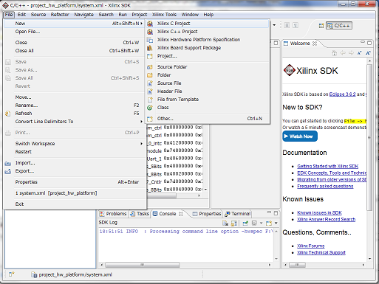Open the C/C++ perspective button
The image size is (379, 284).
pyautogui.click(x=339, y=26)
